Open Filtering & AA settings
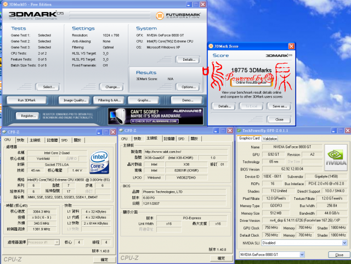This screenshot has width=351, height=264. 109,100
